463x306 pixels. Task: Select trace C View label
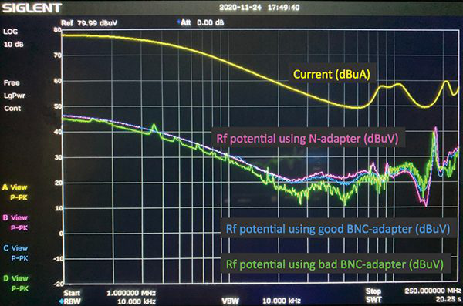coord(15,248)
